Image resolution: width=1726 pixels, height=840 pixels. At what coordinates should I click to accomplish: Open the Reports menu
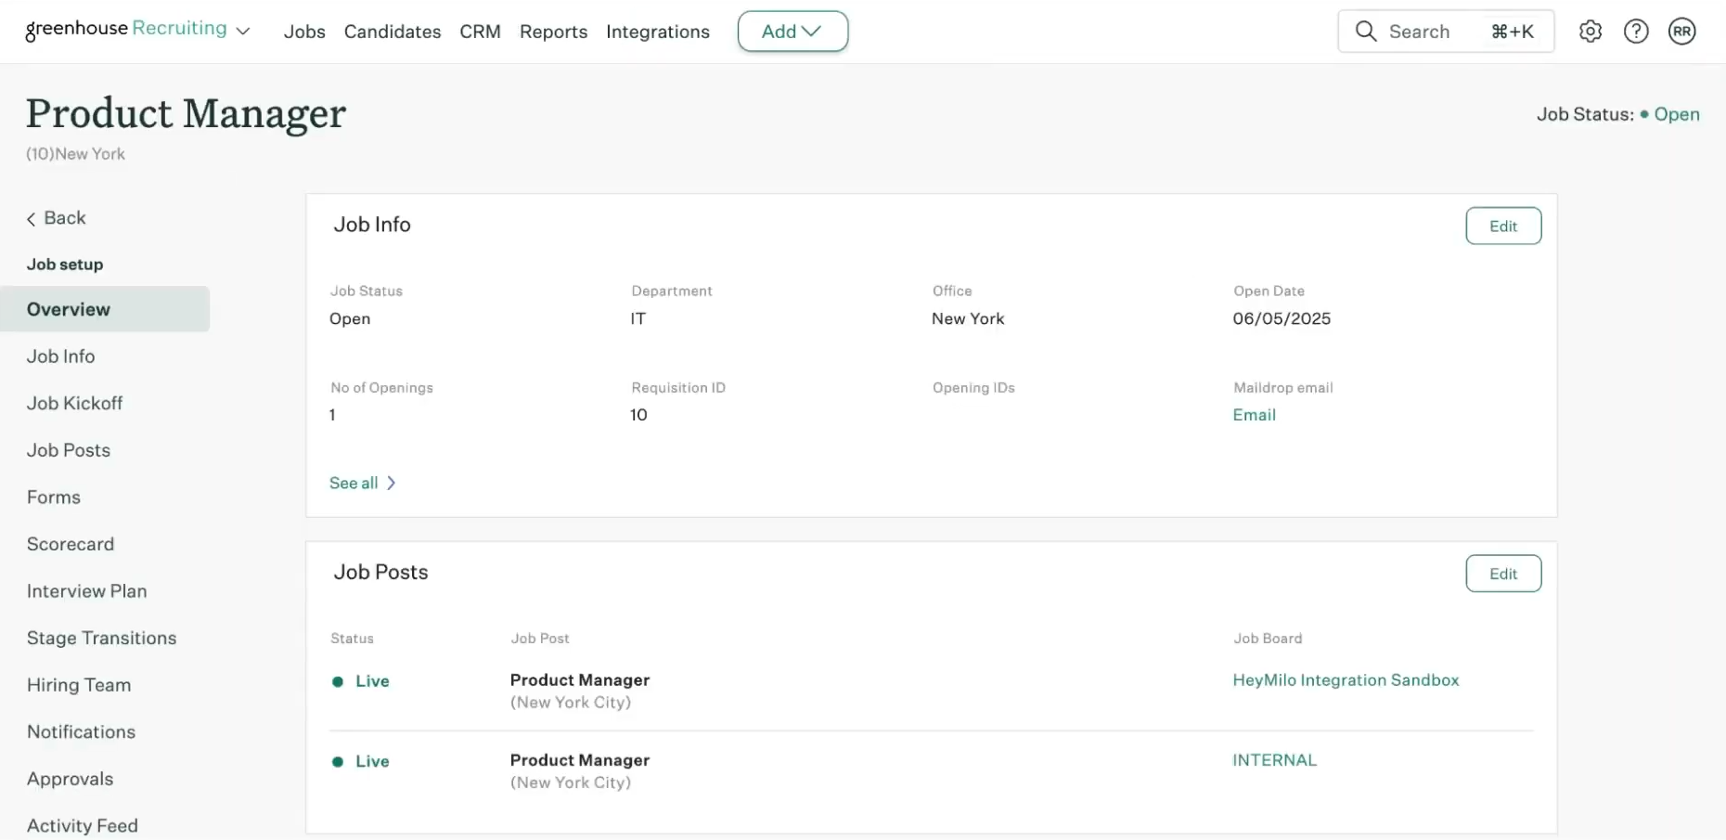553,32
